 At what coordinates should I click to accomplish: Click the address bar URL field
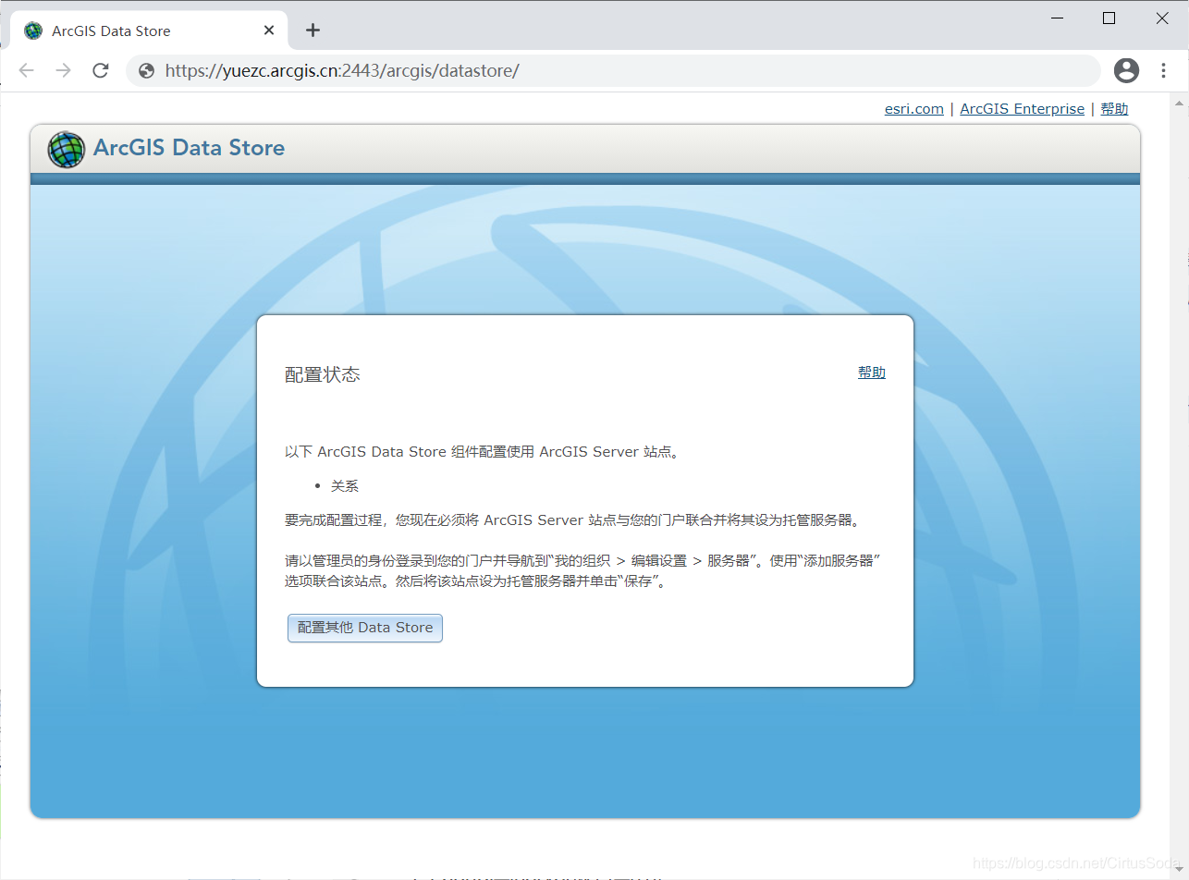tap(613, 70)
